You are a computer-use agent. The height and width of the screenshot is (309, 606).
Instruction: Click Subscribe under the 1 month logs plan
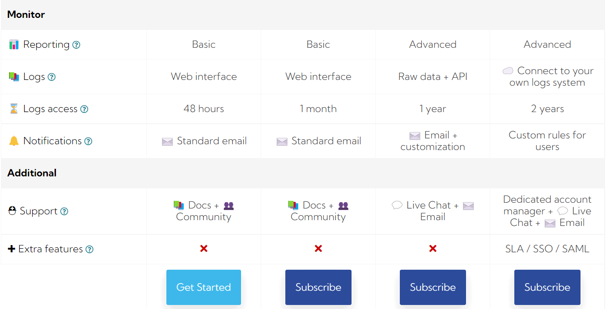tap(318, 287)
